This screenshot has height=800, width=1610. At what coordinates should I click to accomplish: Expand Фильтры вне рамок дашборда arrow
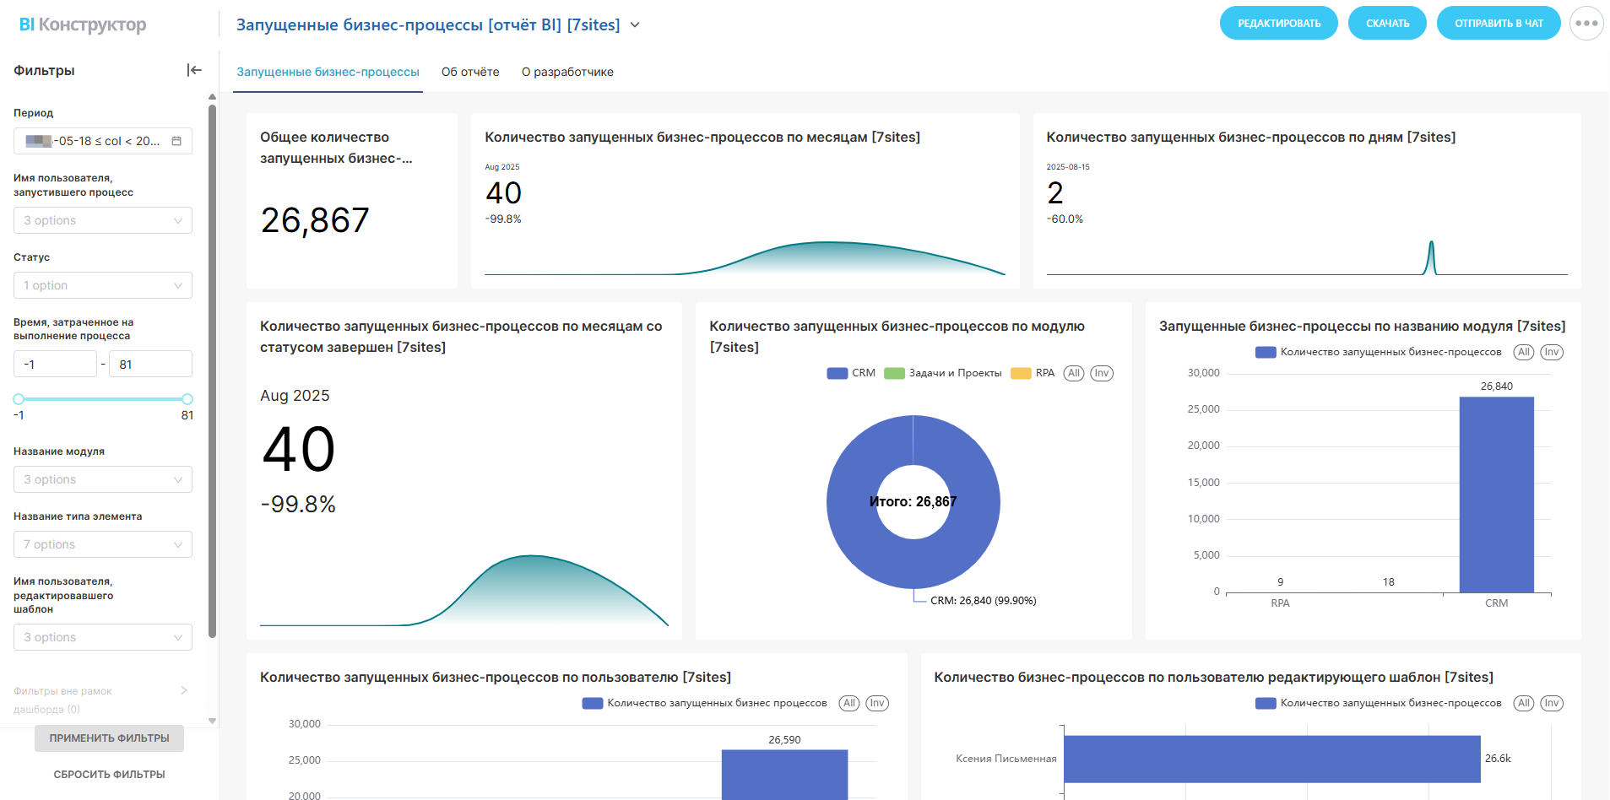[184, 691]
